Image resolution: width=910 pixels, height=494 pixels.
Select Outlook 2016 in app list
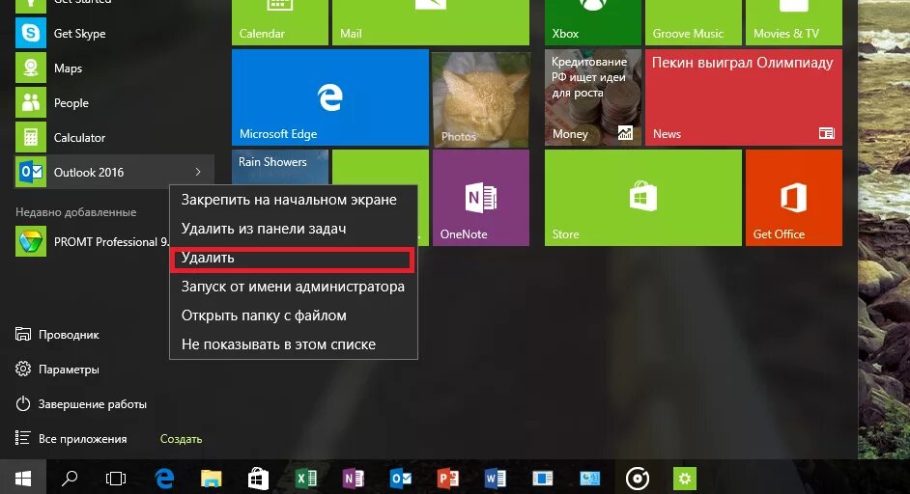114,172
